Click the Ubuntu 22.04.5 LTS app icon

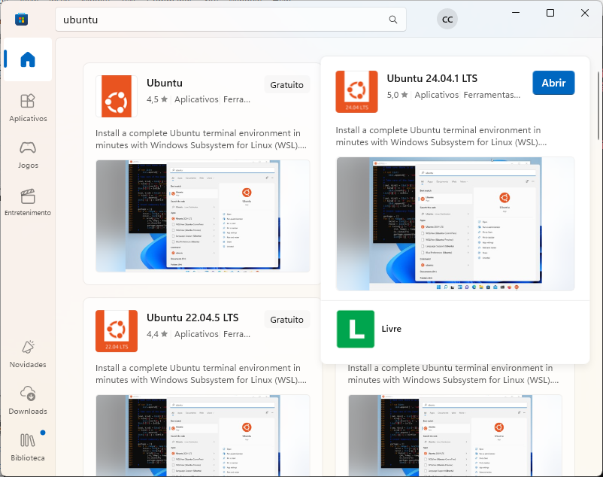click(x=117, y=331)
